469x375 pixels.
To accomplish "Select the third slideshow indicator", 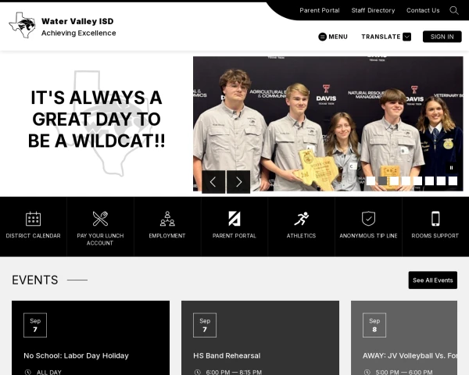I will 394,181.
